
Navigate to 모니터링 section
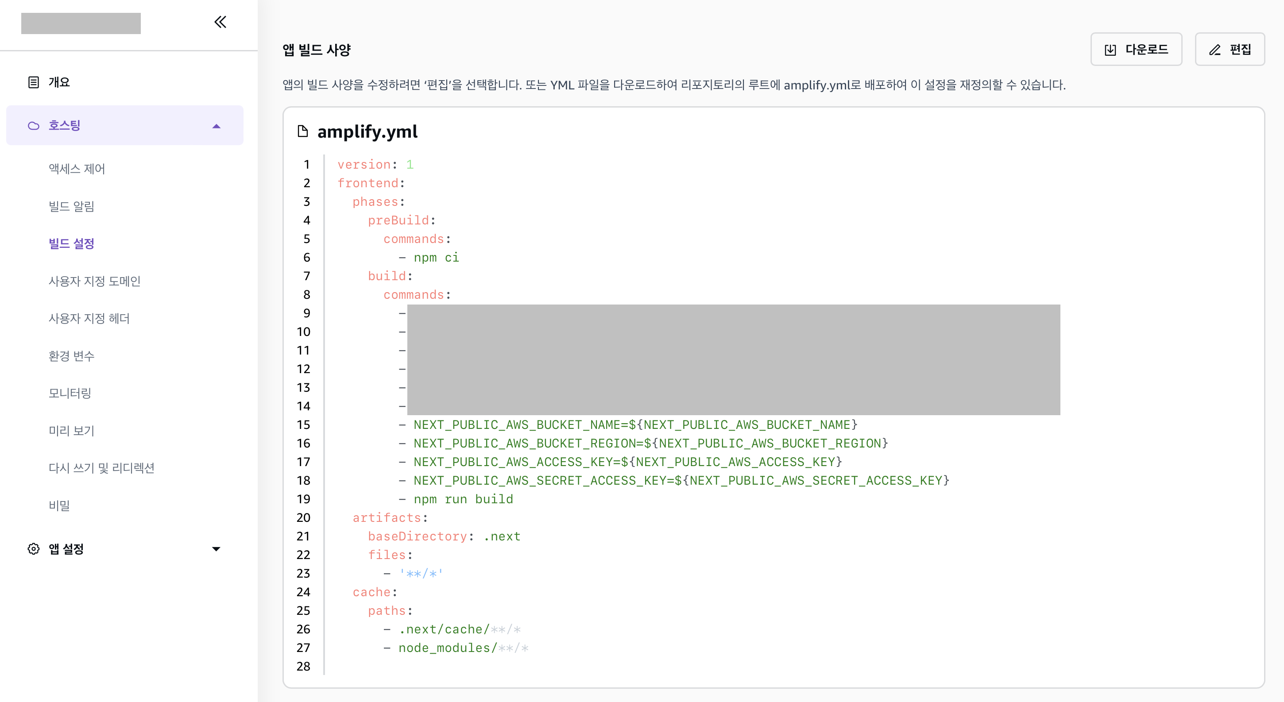[x=70, y=393]
